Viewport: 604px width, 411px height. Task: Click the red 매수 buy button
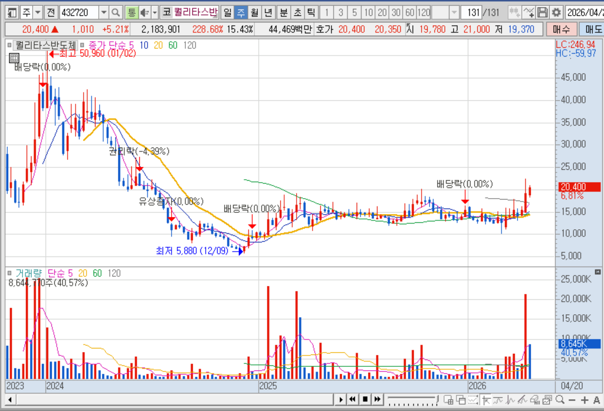click(562, 29)
